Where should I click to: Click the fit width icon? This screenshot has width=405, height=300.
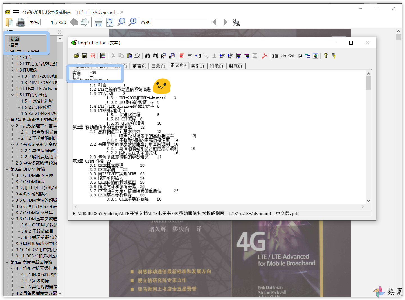coord(98,22)
